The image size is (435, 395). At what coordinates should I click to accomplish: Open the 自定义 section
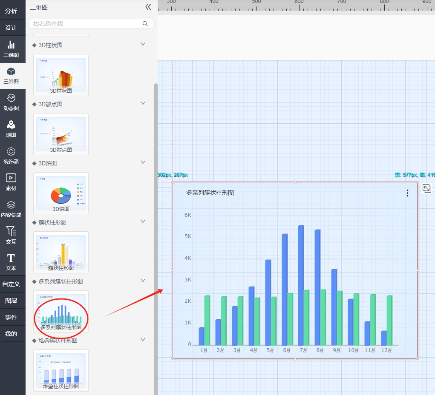pos(11,284)
